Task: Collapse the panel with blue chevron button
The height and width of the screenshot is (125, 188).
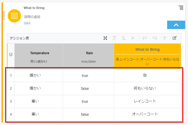Action: pyautogui.click(x=176, y=25)
